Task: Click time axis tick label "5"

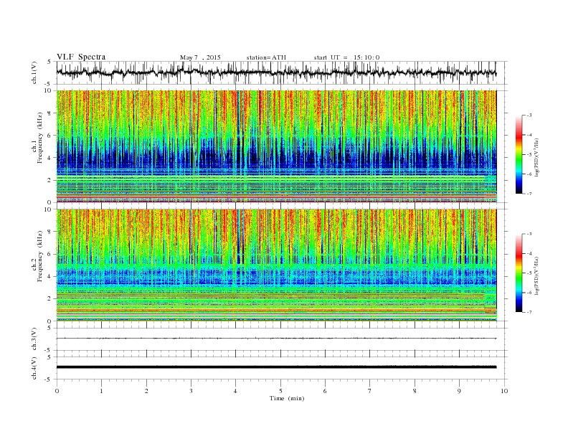Action: click(x=280, y=391)
